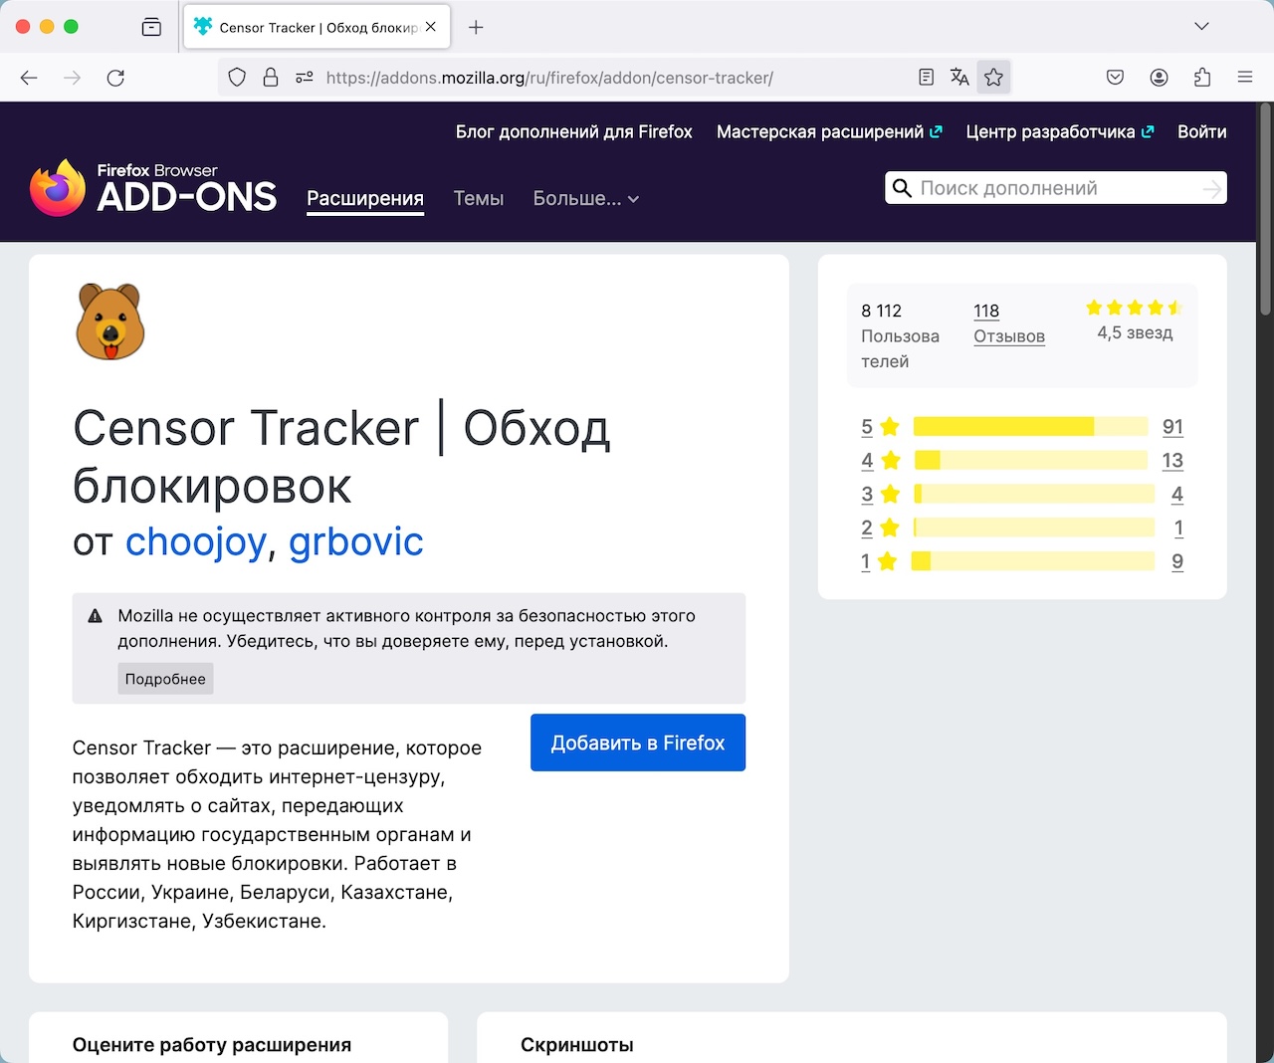Click Добавить в Firefox button
The height and width of the screenshot is (1063, 1274).
[638, 743]
